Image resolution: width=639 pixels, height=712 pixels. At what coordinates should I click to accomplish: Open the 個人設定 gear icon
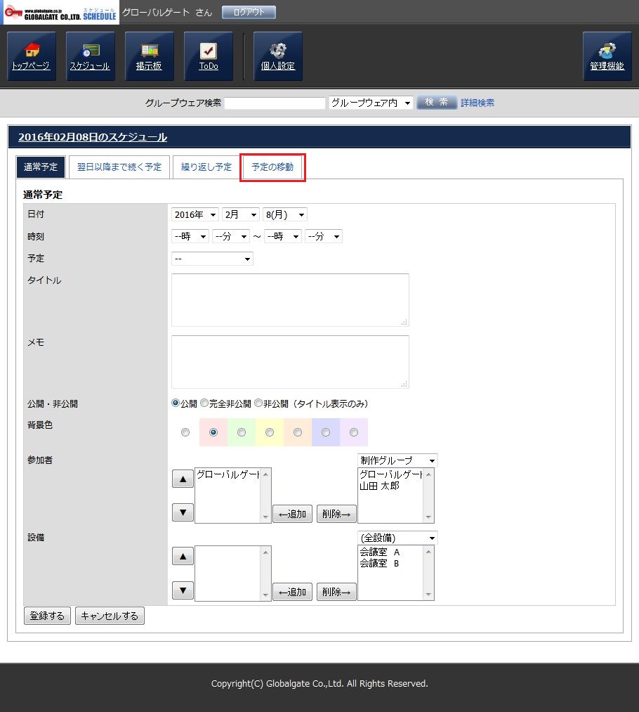pos(278,56)
